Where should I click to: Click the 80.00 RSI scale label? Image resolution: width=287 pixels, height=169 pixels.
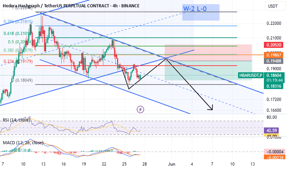(272, 117)
